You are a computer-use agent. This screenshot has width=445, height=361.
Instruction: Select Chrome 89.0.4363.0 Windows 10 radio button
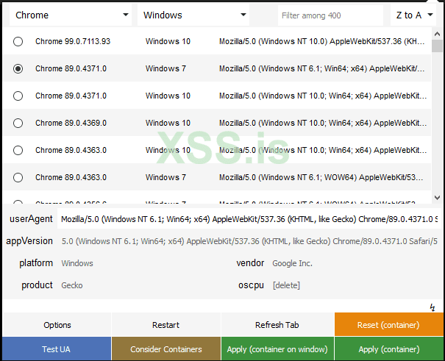point(18,151)
